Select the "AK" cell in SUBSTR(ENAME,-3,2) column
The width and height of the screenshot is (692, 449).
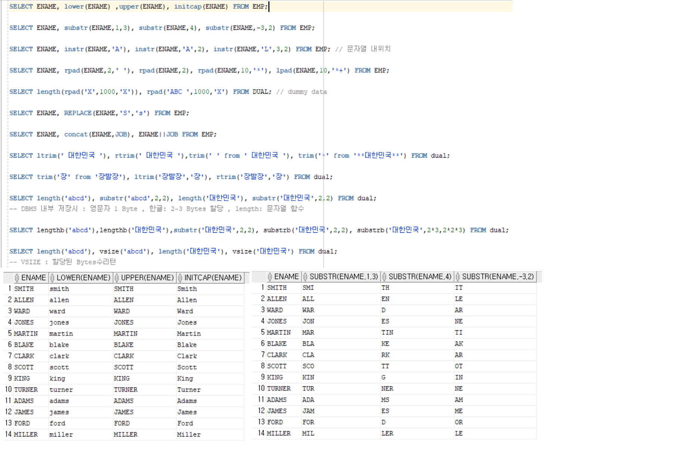click(459, 344)
